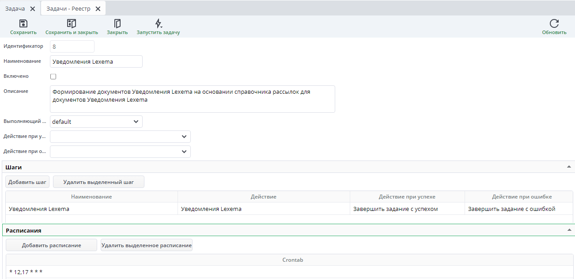Close the Задачи - Реестр tab
The image size is (575, 279).
(98, 8)
